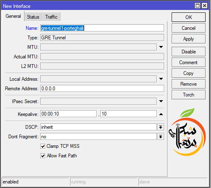
Task: Toggle the Clamp TCP MSS checkbox
Action: tap(43, 146)
